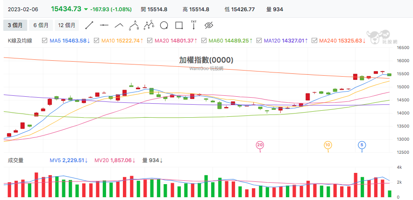Hide drawings with the eye-slash icon
This screenshot has height=200, width=413.
(x=209, y=25)
